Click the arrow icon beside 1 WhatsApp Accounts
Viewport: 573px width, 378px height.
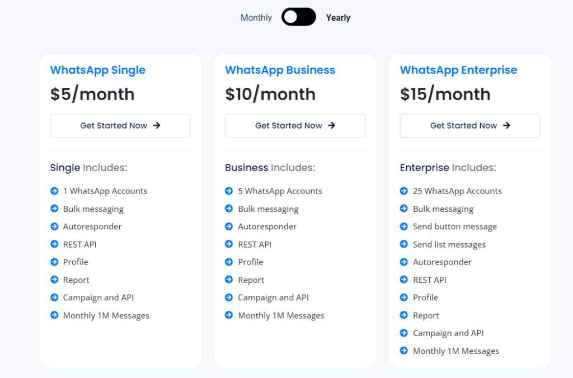pos(54,191)
